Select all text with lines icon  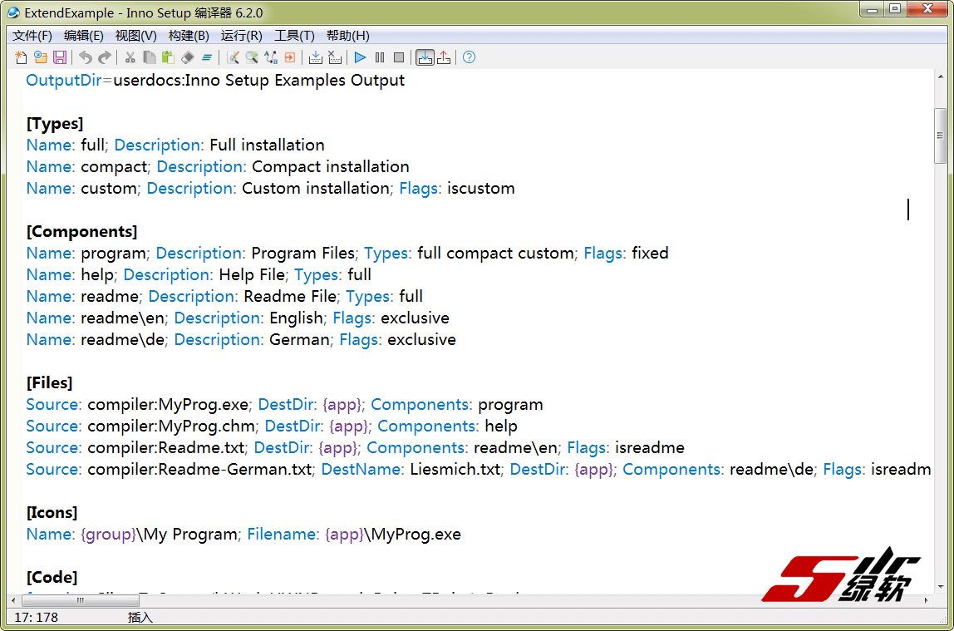click(207, 58)
